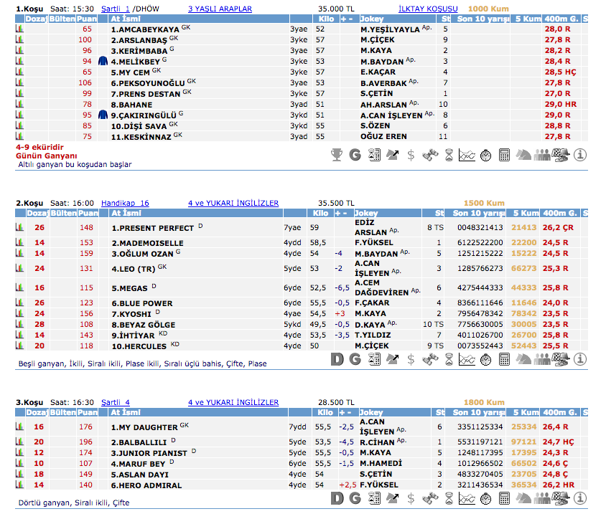Click the info icon under race 1
The image size is (606, 519).
click(x=581, y=154)
